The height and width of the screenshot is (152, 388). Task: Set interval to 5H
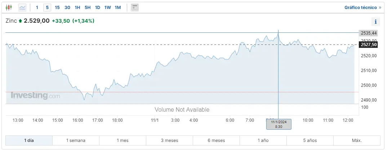(88, 7)
